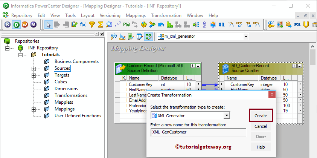The image size is (317, 158).
Task: Open the Target Designer tool icon
Action: pyautogui.click(x=122, y=37)
